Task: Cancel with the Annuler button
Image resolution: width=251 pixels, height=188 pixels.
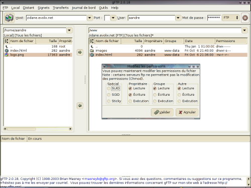Action: click(187, 112)
